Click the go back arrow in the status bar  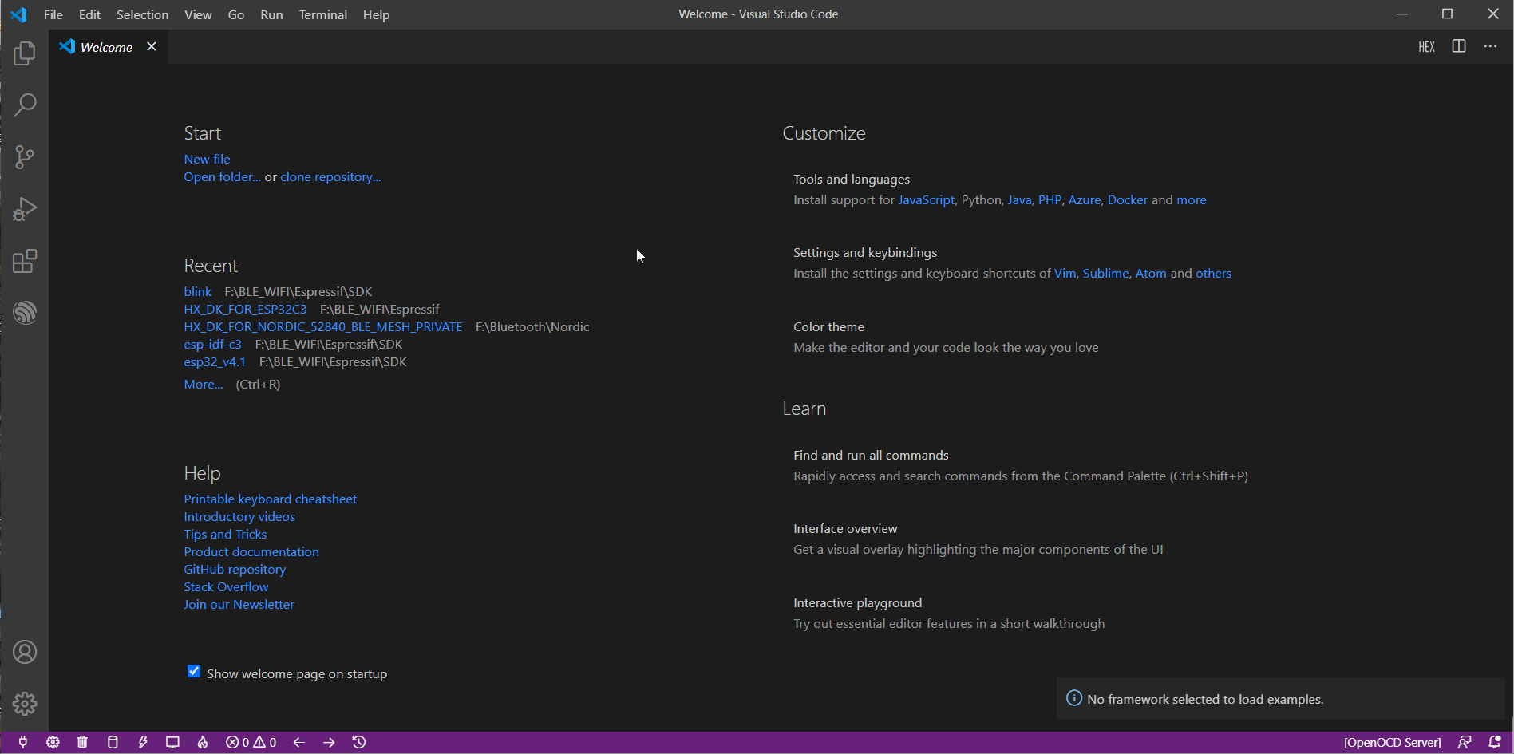click(x=299, y=742)
